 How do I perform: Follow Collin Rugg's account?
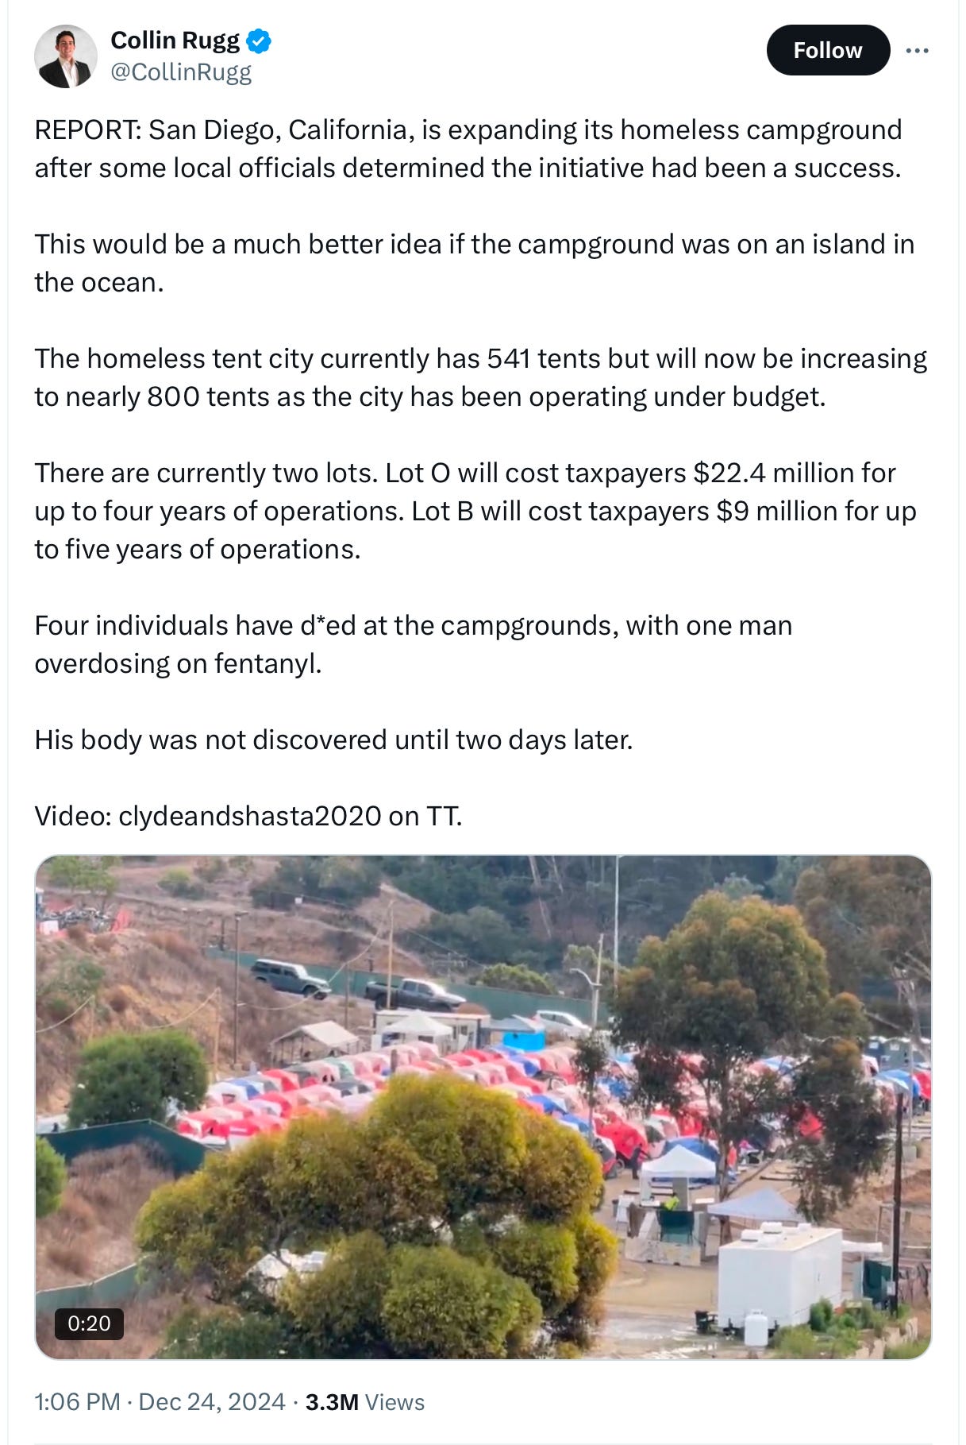tap(828, 50)
